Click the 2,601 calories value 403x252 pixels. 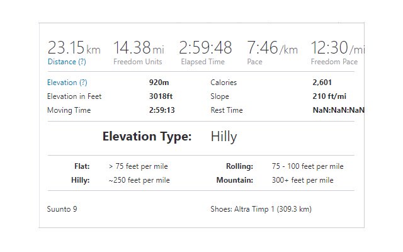coord(322,83)
